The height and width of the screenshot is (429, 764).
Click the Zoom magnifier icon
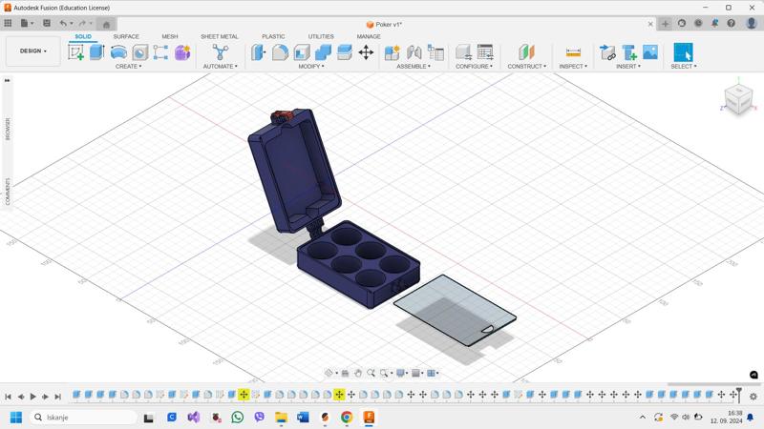(371, 373)
